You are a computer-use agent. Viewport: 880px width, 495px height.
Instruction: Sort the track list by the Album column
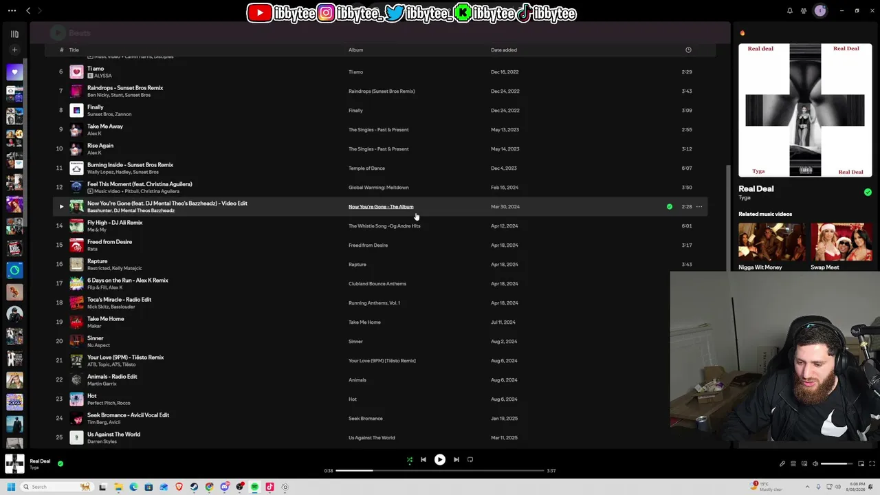click(355, 50)
